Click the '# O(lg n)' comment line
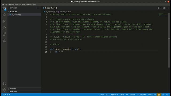 (x=55, y=44)
